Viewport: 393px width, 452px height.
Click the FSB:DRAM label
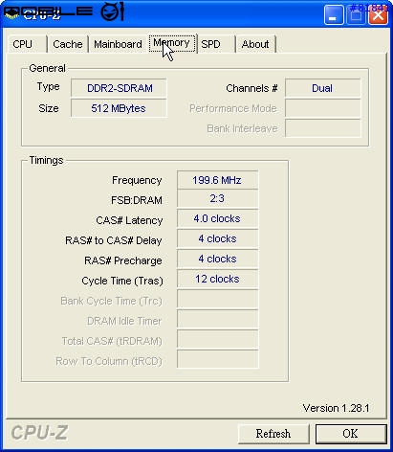tap(137, 200)
